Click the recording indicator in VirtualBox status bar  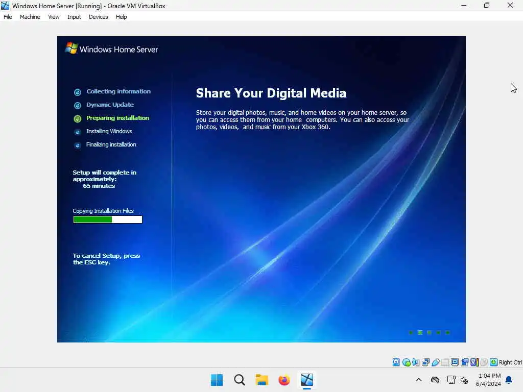tap(464, 362)
